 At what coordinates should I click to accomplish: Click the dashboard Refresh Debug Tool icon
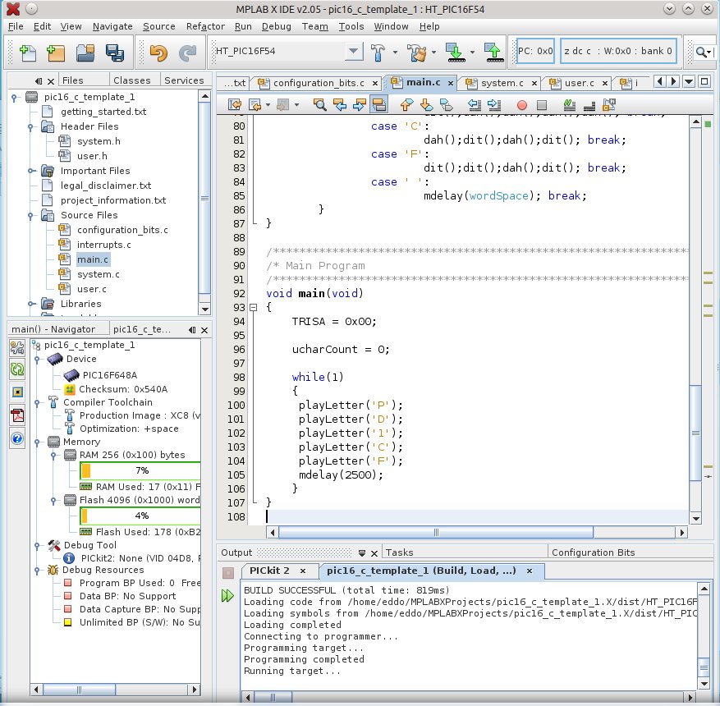(16, 370)
